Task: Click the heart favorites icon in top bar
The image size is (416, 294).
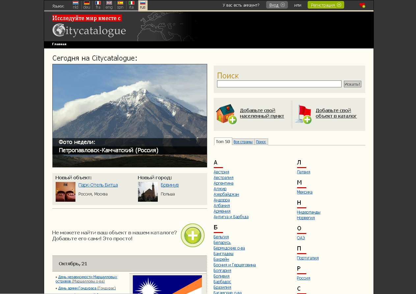Action: 362,5
